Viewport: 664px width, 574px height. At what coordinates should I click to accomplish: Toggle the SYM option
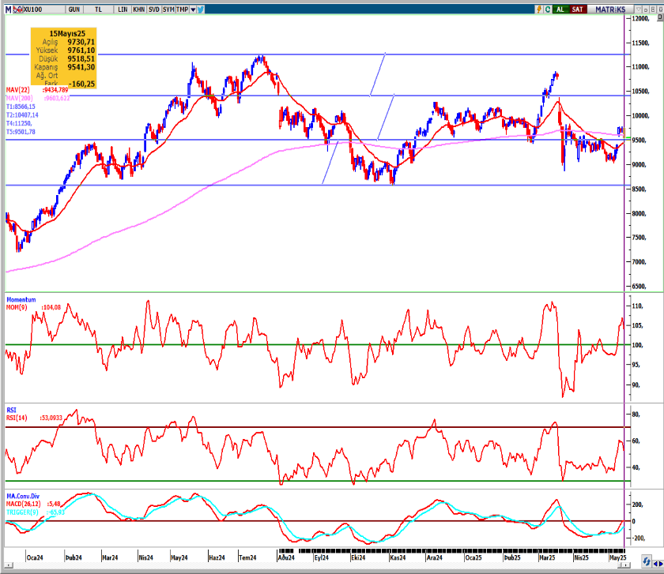[x=168, y=9]
